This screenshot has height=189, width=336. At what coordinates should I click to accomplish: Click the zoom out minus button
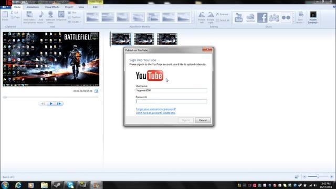(304, 177)
